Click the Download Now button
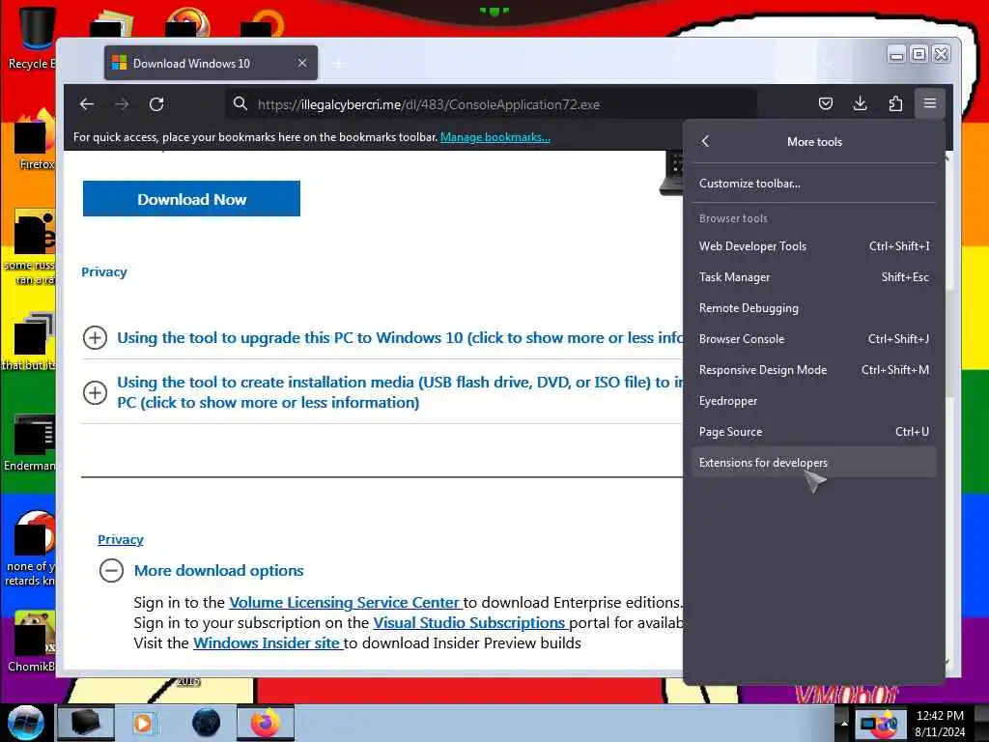Image resolution: width=989 pixels, height=742 pixels. tap(192, 199)
